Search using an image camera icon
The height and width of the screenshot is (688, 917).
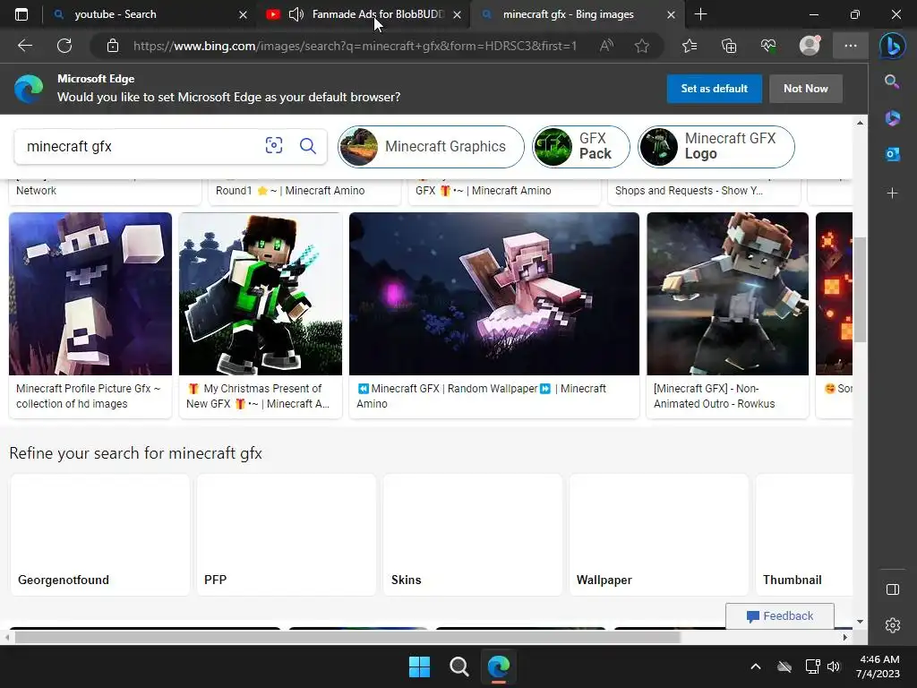click(274, 146)
